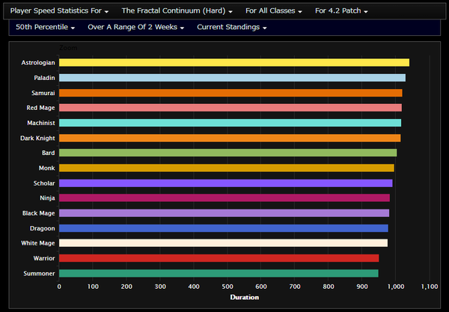449x312 pixels.
Task: Click the light blue Paladin bar
Action: point(232,78)
